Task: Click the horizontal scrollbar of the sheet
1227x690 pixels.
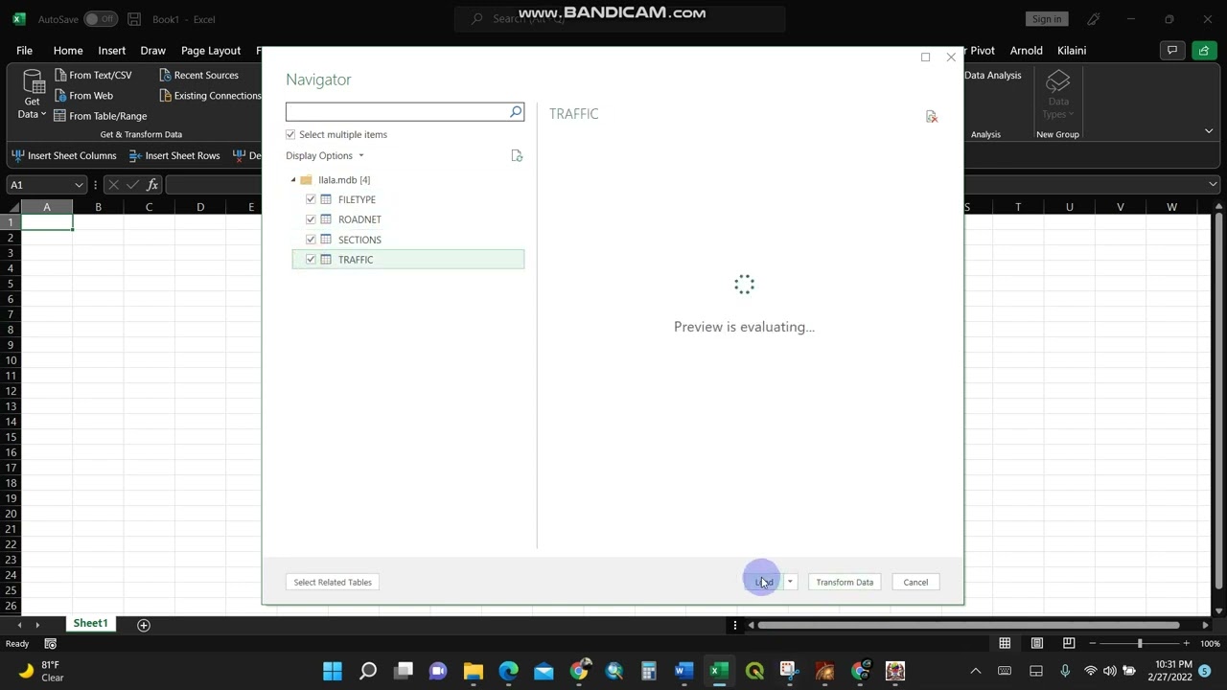Action: pos(968,626)
